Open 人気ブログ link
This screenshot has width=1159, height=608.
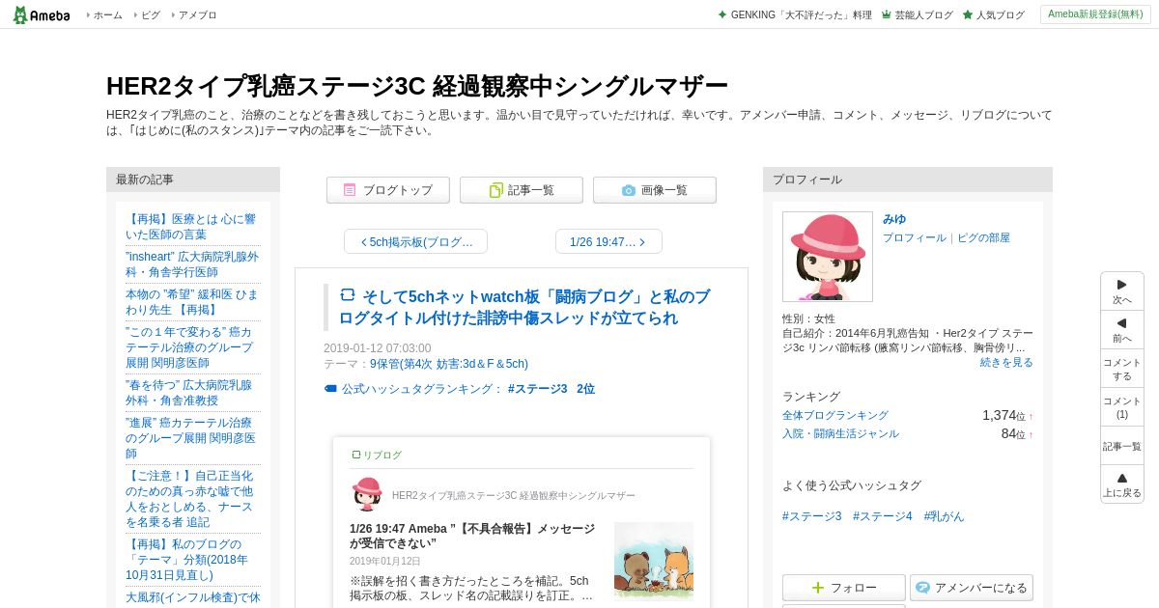coord(1000,15)
